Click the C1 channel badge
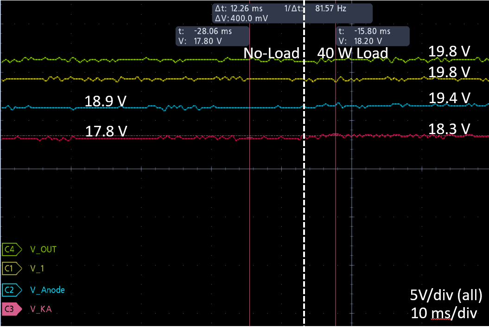The width and height of the screenshot is (489, 327). (x=12, y=268)
